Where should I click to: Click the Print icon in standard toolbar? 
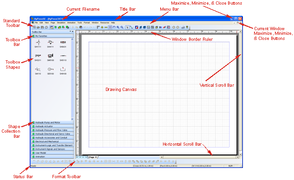[46, 27]
